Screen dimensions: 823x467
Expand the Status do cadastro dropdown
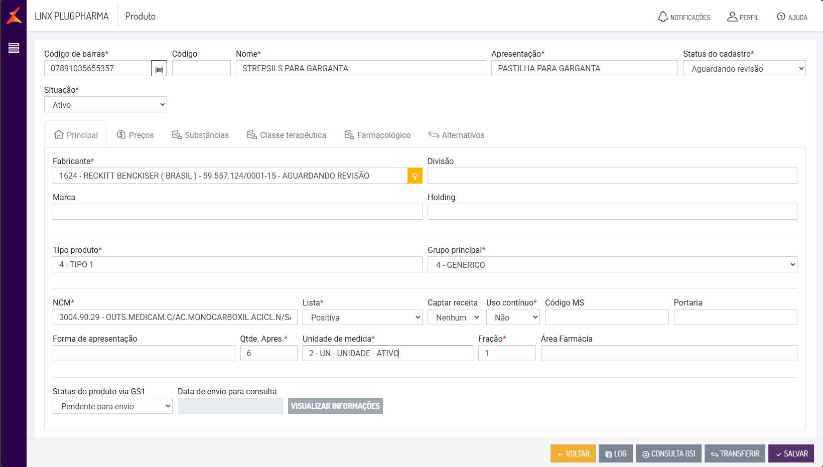click(744, 69)
